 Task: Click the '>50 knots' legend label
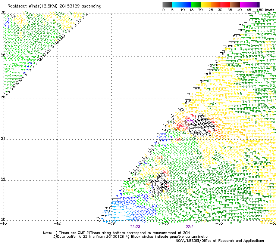[x=265, y=10]
